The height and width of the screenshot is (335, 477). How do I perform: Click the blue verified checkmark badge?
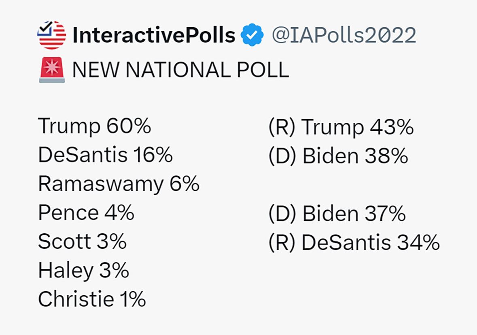pyautogui.click(x=252, y=35)
